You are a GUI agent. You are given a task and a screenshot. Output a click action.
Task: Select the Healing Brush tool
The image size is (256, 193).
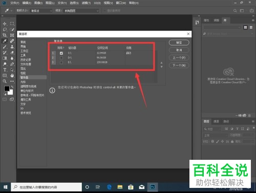coord(12,41)
